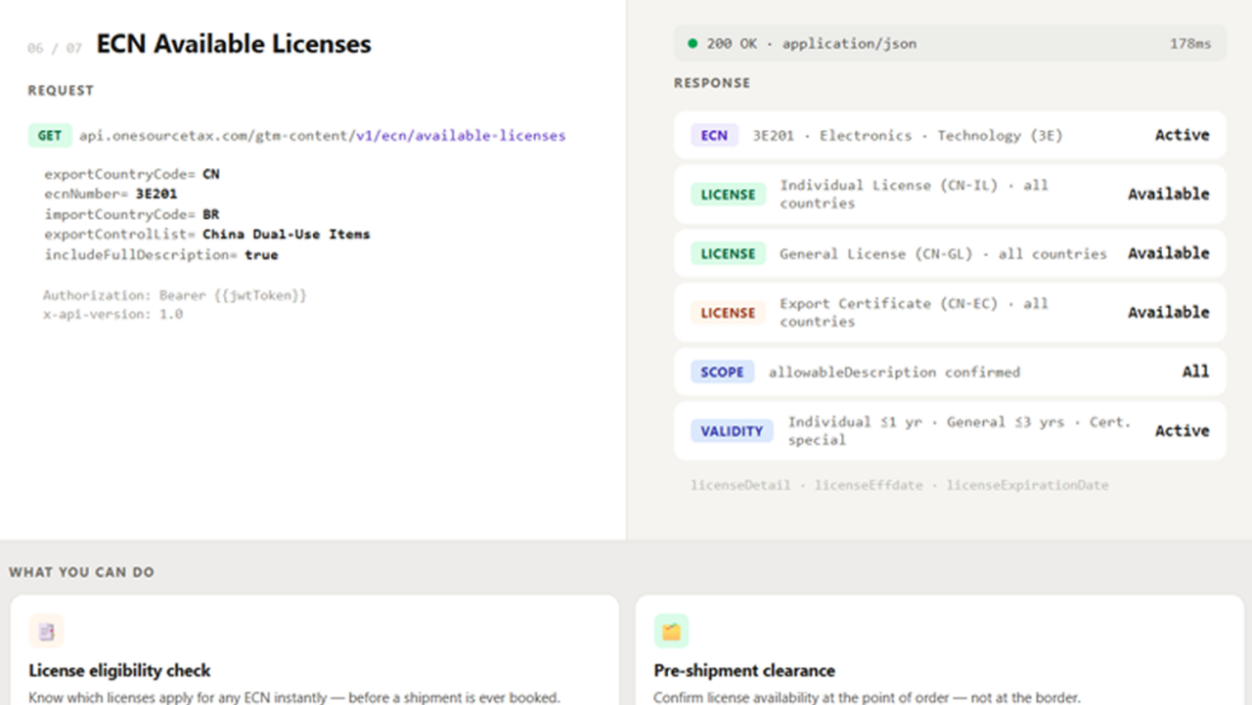1252x705 pixels.
Task: Click the Pre-shipment clearance folder icon
Action: [x=671, y=632]
